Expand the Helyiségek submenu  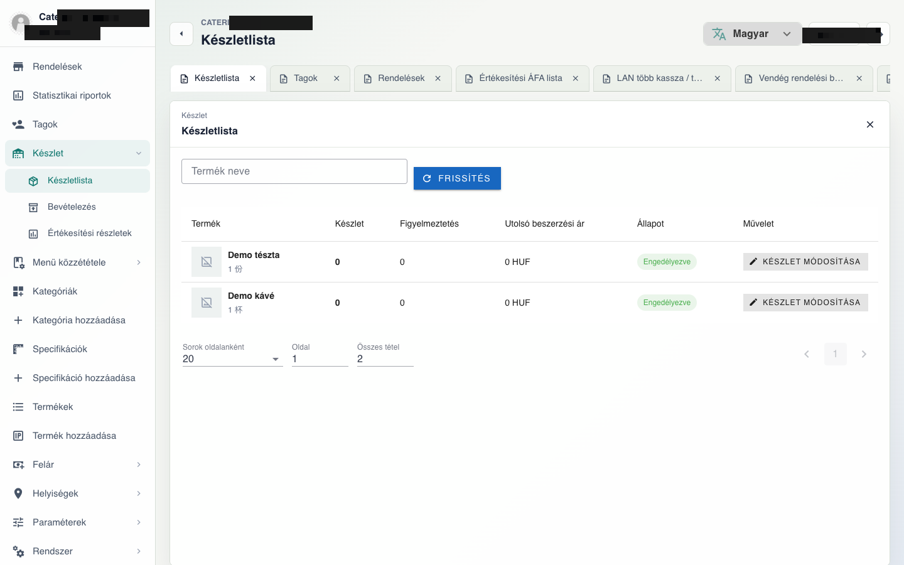[x=139, y=493]
